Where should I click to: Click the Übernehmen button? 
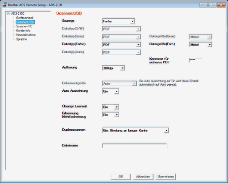pos(166,176)
